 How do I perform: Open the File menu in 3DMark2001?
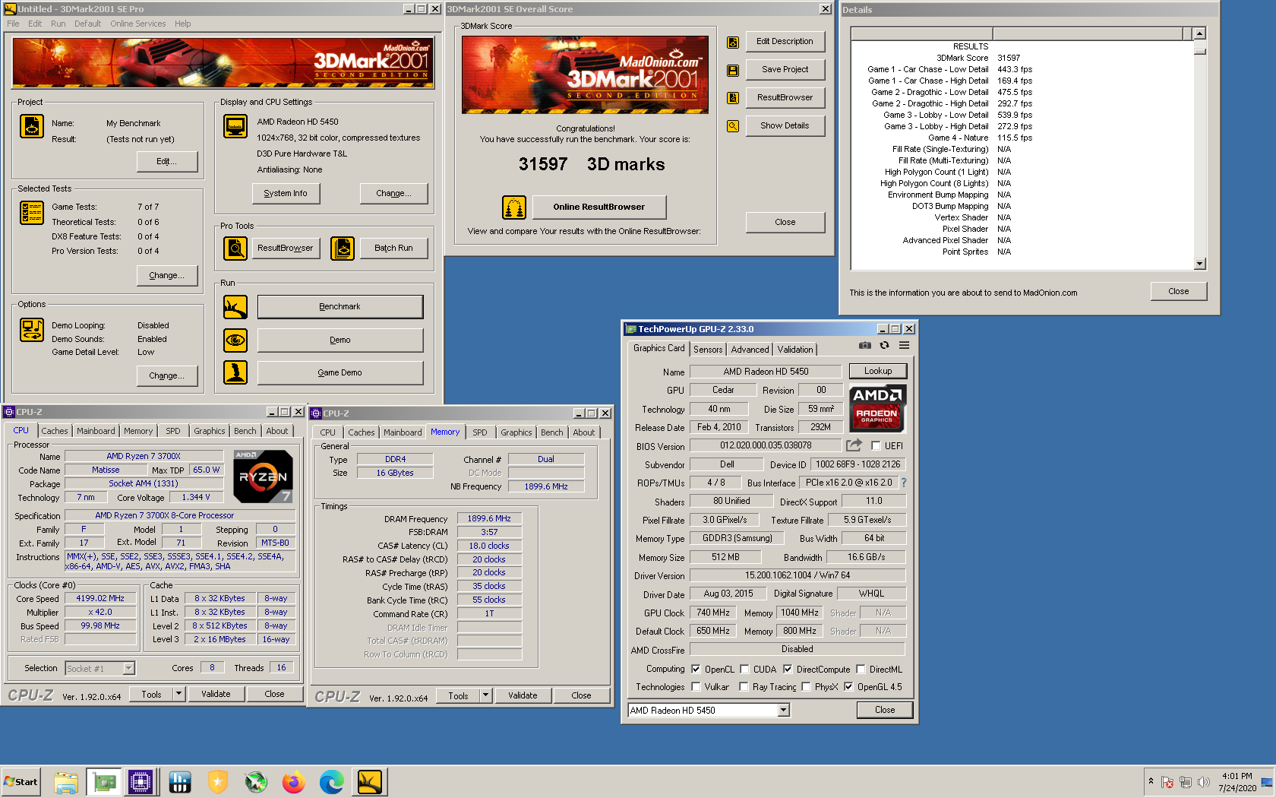[13, 24]
